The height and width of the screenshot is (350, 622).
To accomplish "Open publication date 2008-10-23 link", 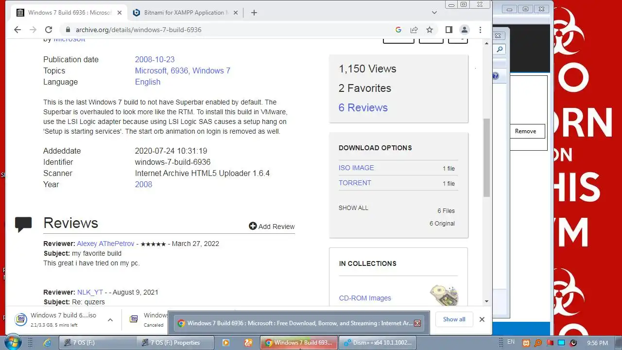I will [x=155, y=59].
